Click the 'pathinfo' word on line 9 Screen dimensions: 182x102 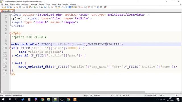coord(28,44)
